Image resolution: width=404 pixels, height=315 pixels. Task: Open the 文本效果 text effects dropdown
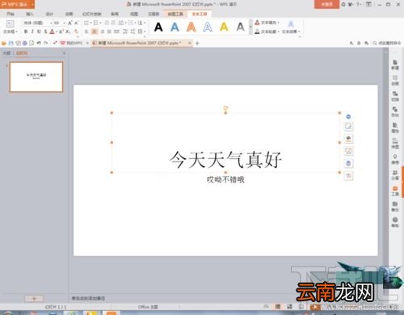291,27
